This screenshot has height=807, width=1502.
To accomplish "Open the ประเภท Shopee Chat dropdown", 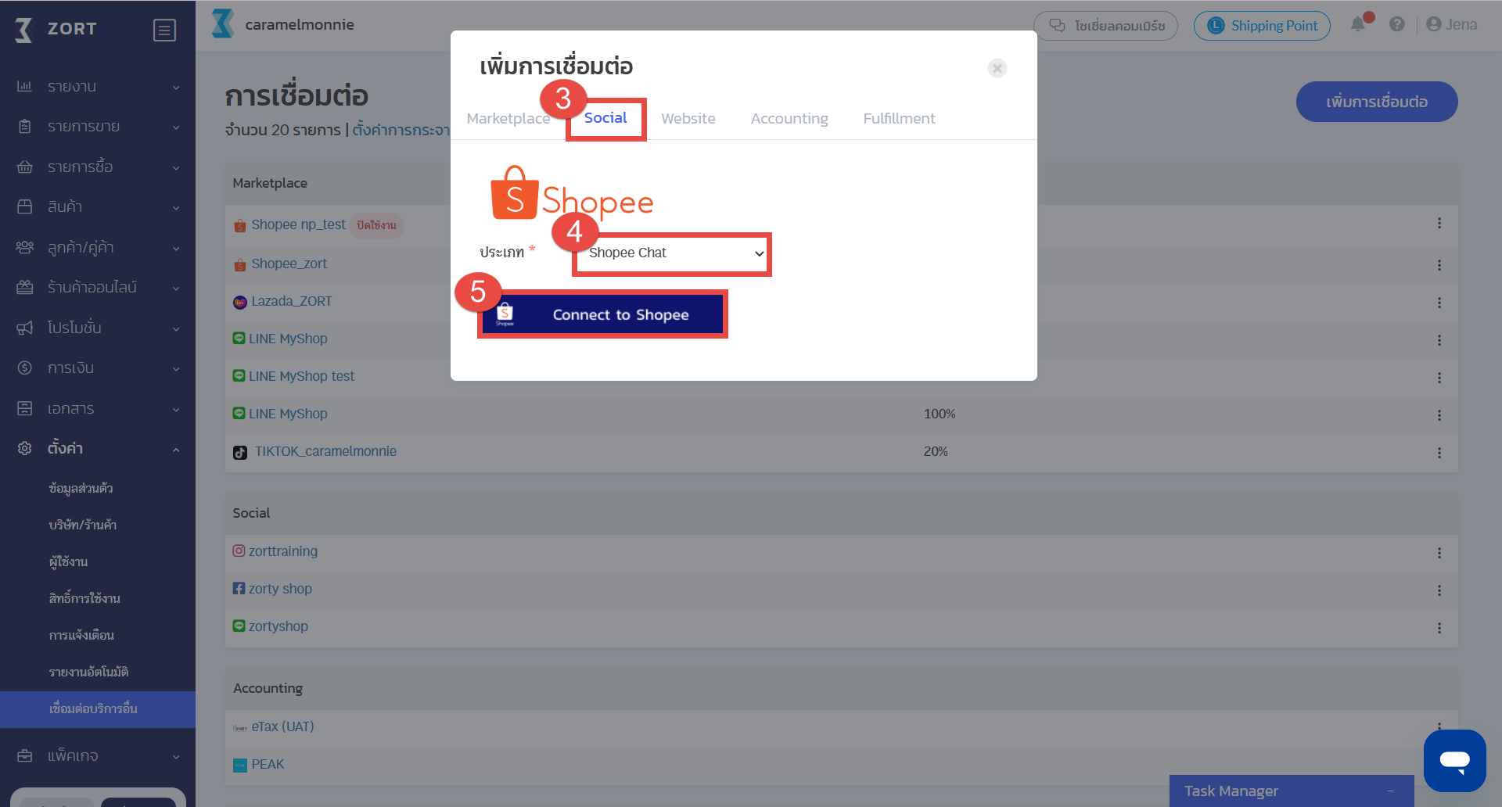I will (672, 253).
